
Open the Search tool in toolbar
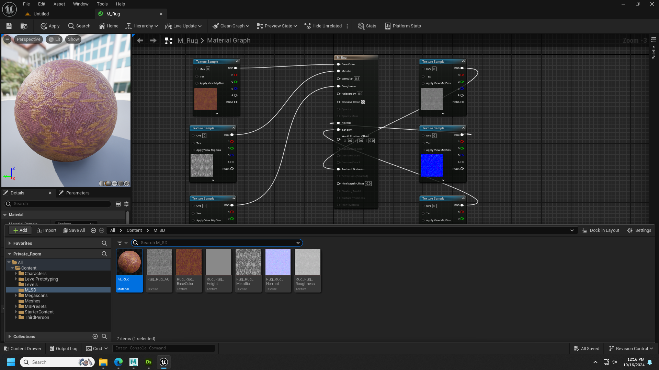tap(79, 26)
